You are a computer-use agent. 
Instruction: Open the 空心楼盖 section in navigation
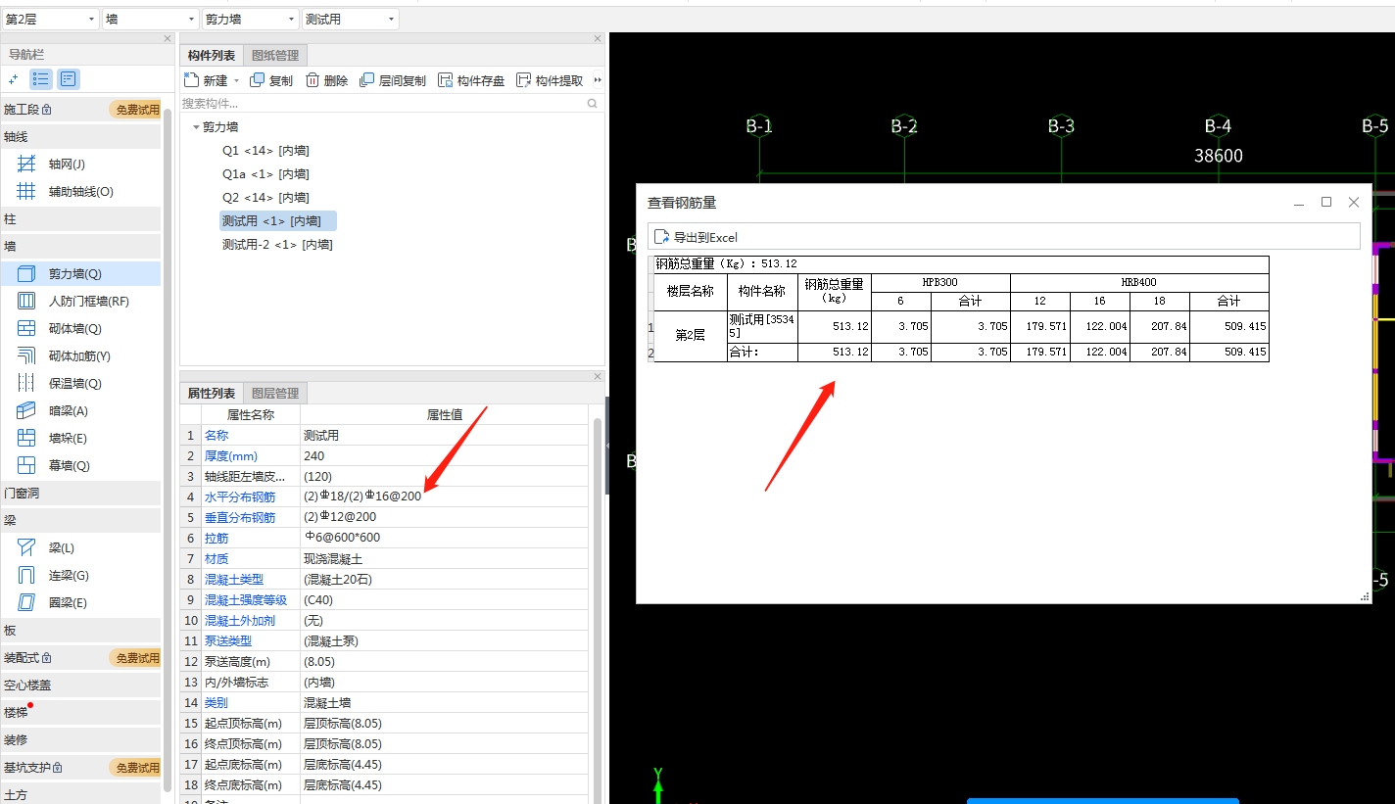click(80, 685)
